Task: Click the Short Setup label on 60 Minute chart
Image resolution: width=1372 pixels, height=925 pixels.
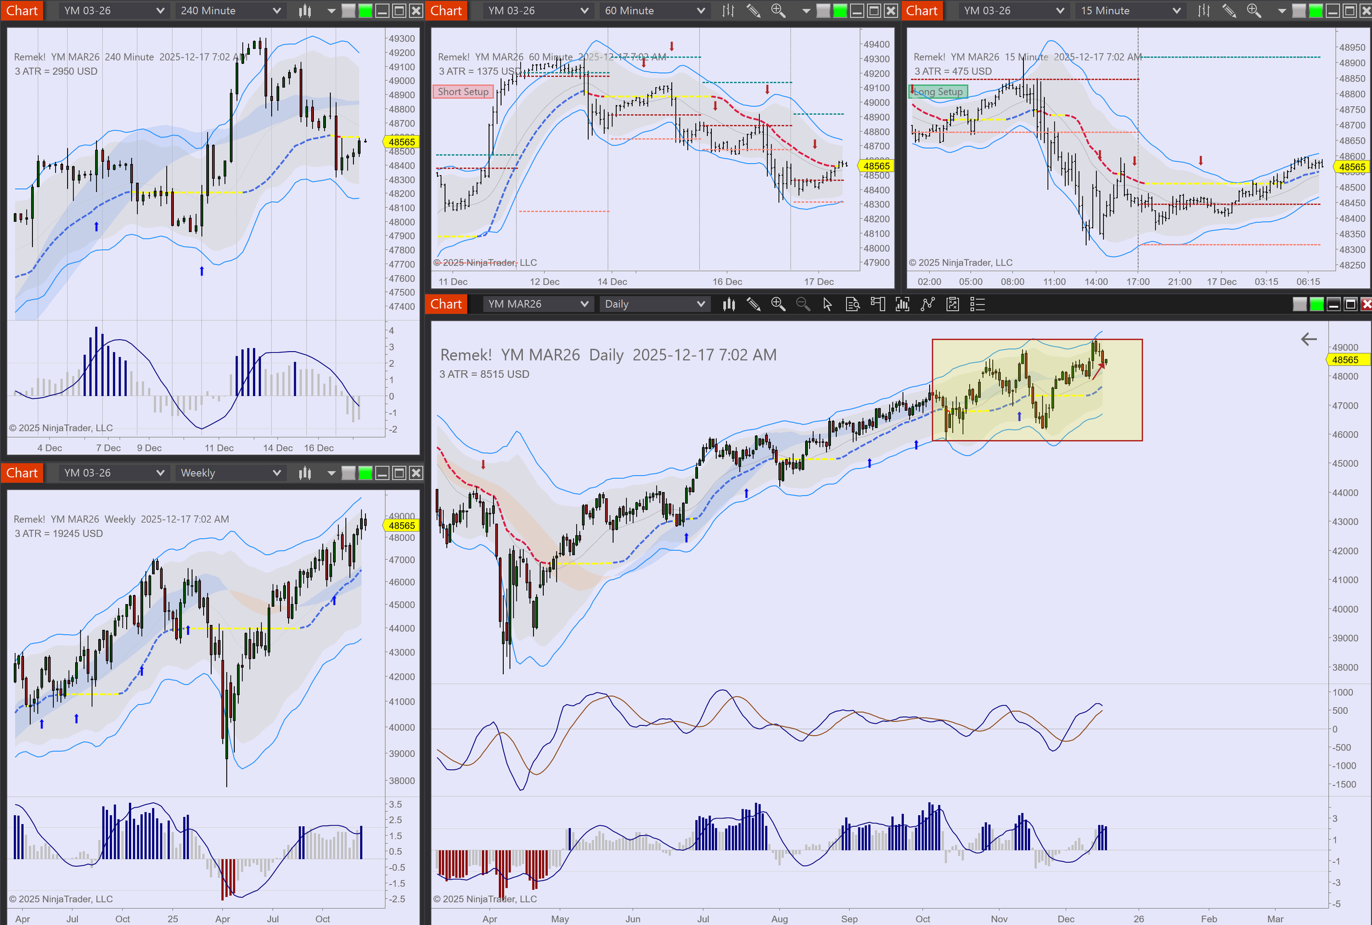Action: click(x=463, y=92)
